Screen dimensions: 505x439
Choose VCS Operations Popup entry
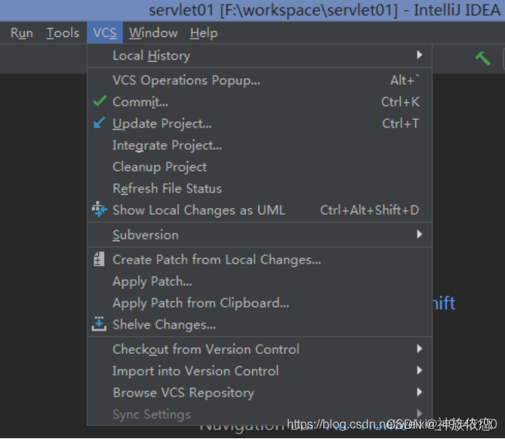point(260,80)
